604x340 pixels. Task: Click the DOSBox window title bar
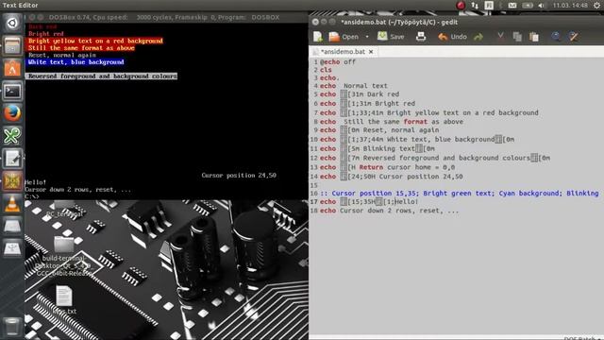click(166, 17)
